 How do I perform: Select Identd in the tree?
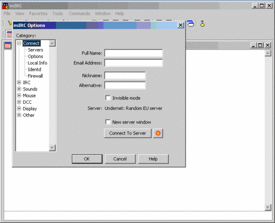(x=35, y=69)
